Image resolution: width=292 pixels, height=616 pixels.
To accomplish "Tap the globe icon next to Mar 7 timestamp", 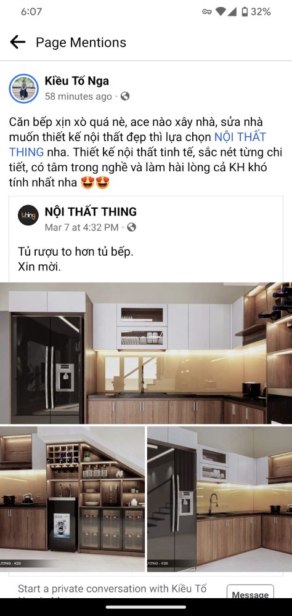I will coord(132,227).
